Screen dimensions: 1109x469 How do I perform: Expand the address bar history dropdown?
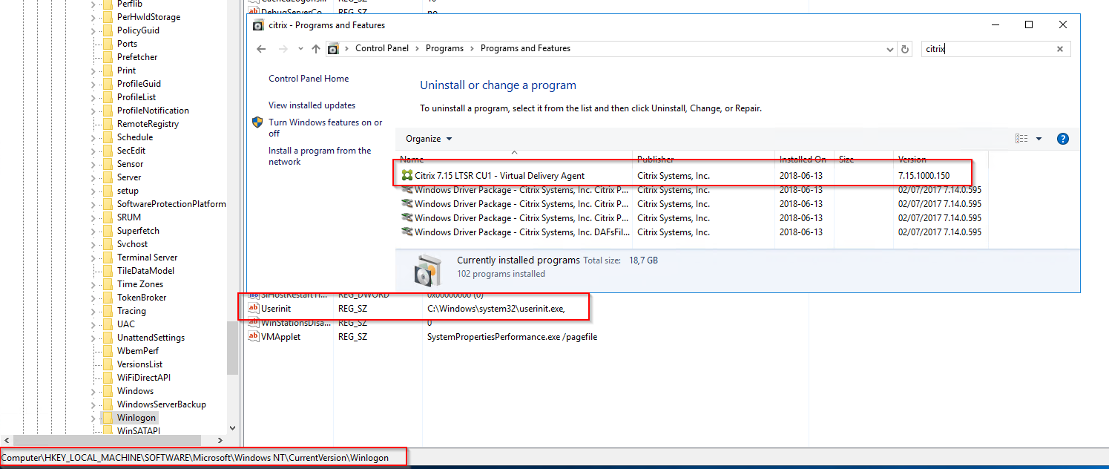(890, 49)
